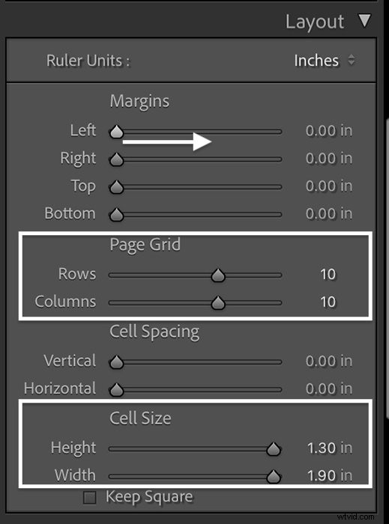The height and width of the screenshot is (524, 389).
Task: Click the Vertical cell spacing slider handle
Action: (x=116, y=362)
